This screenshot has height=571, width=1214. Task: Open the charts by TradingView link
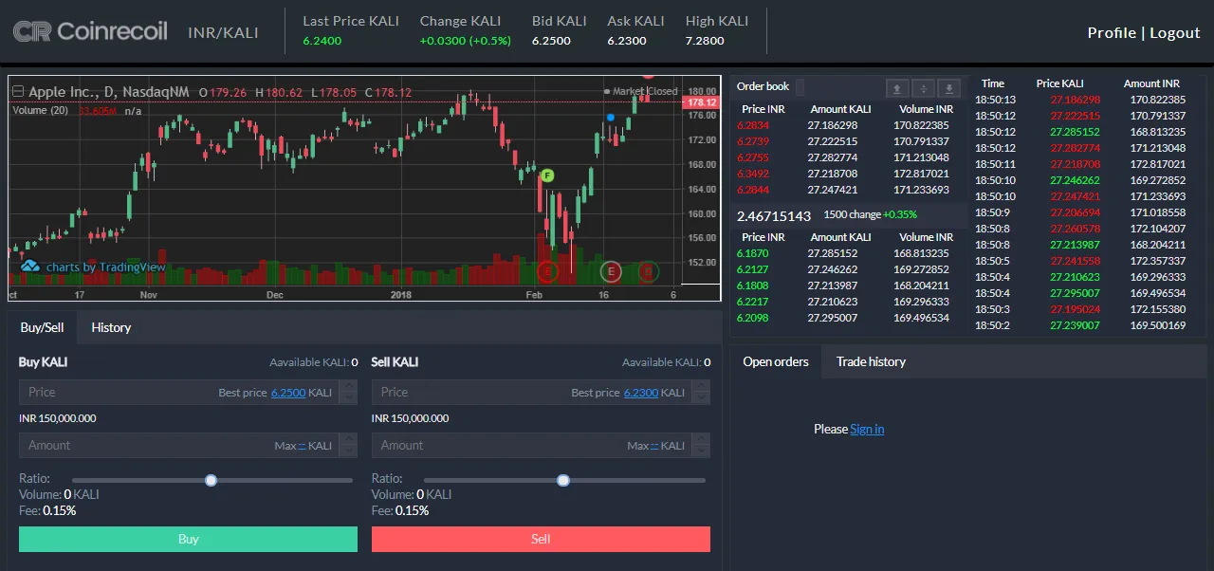pyautogui.click(x=105, y=267)
